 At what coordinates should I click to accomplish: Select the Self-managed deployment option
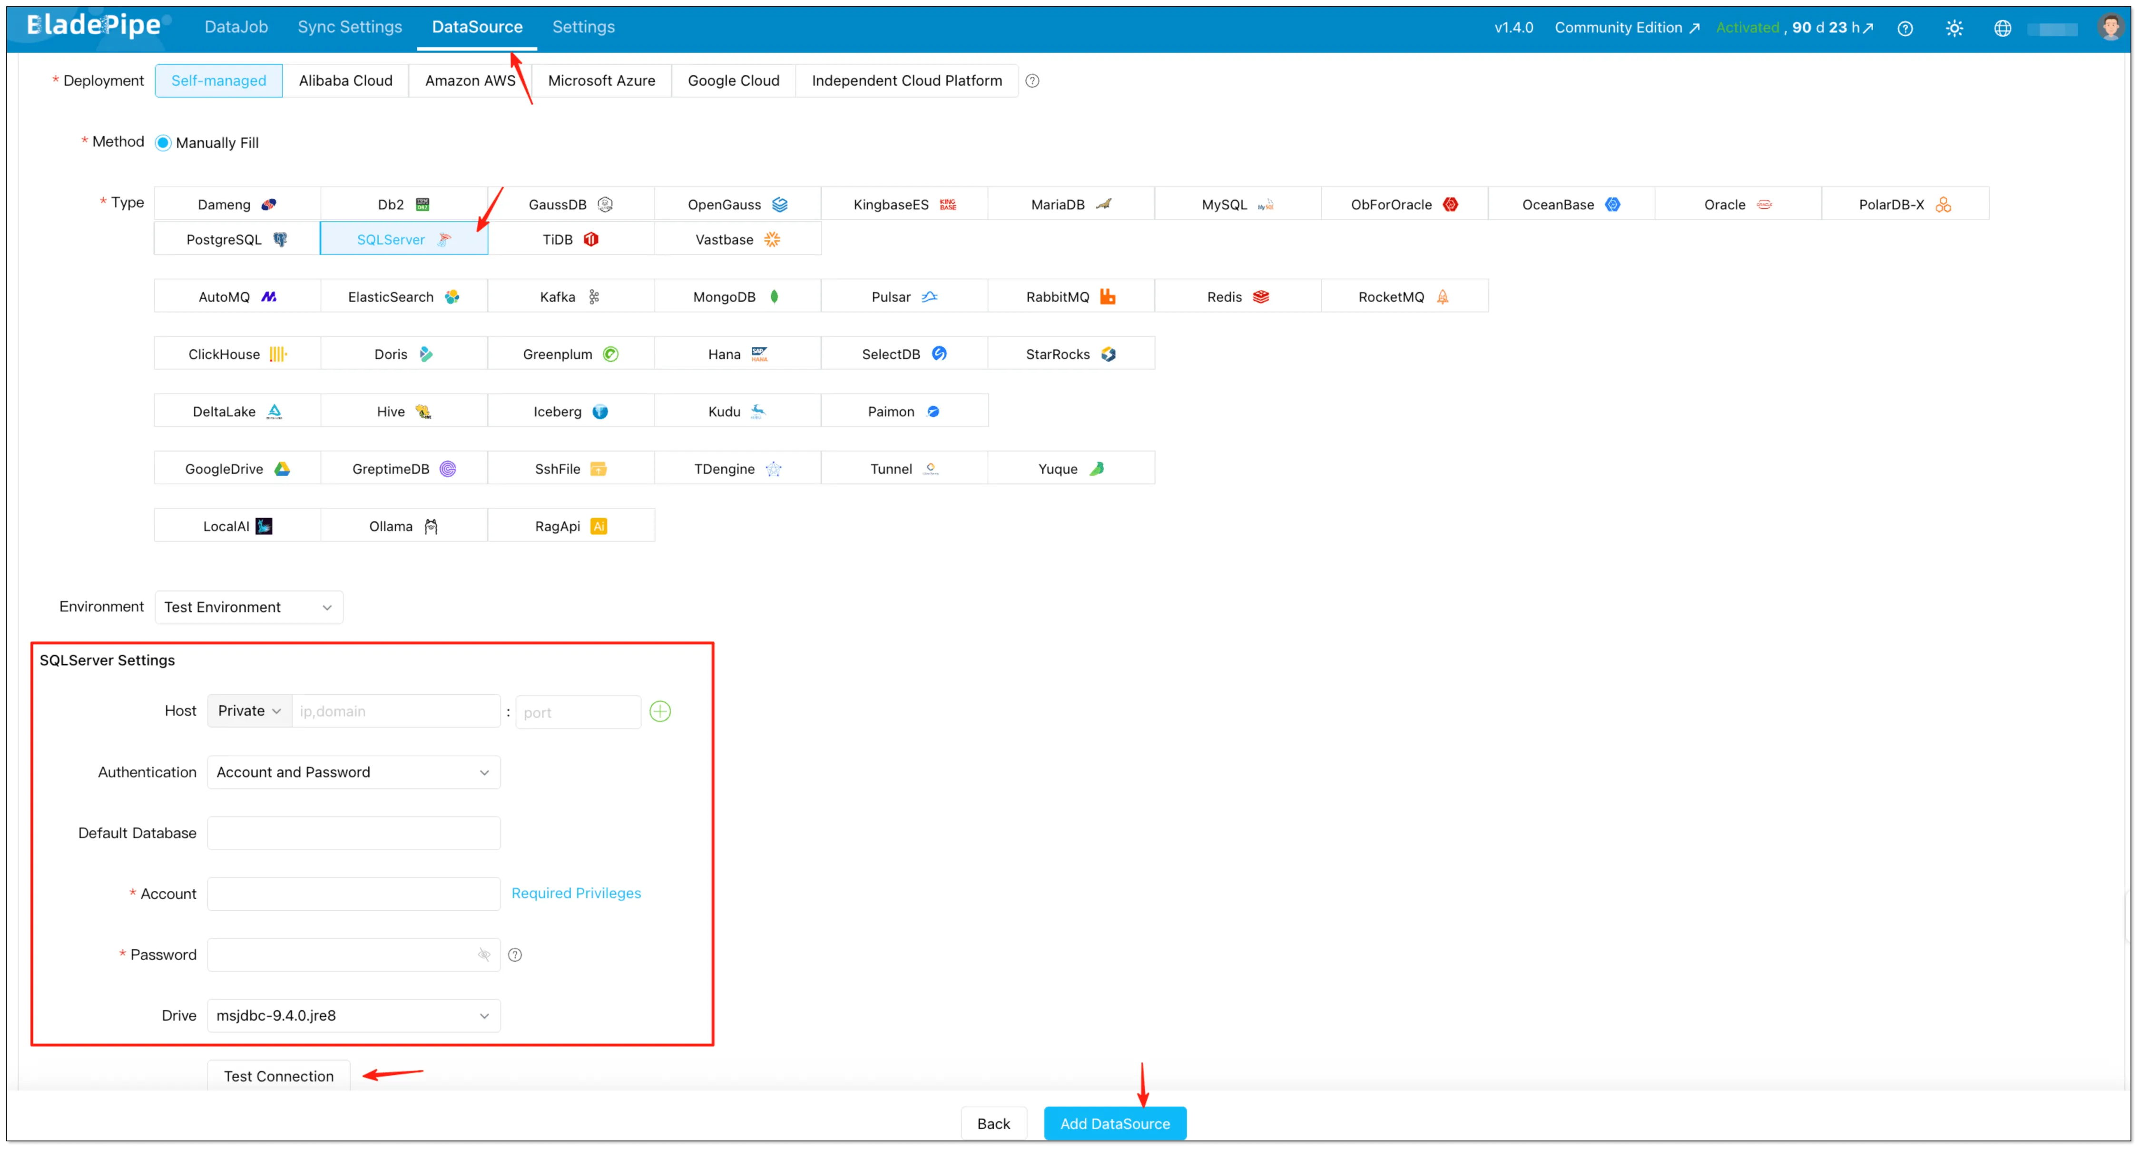[218, 80]
